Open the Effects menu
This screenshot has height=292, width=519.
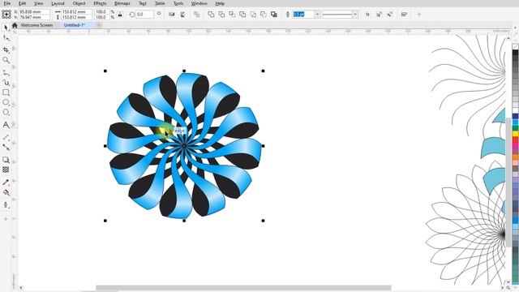[100, 3]
